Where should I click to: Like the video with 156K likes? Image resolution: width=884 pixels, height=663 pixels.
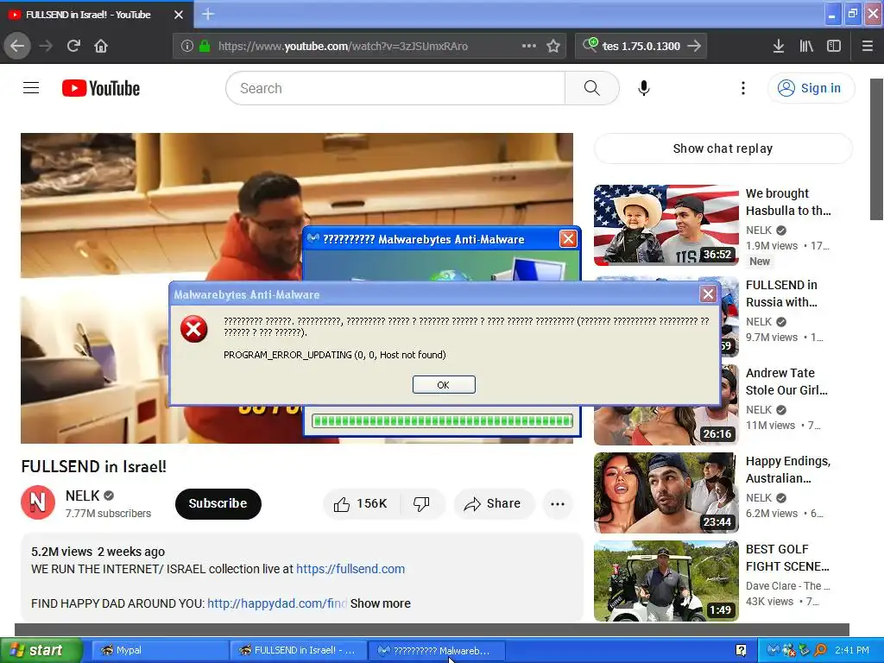[x=361, y=503]
